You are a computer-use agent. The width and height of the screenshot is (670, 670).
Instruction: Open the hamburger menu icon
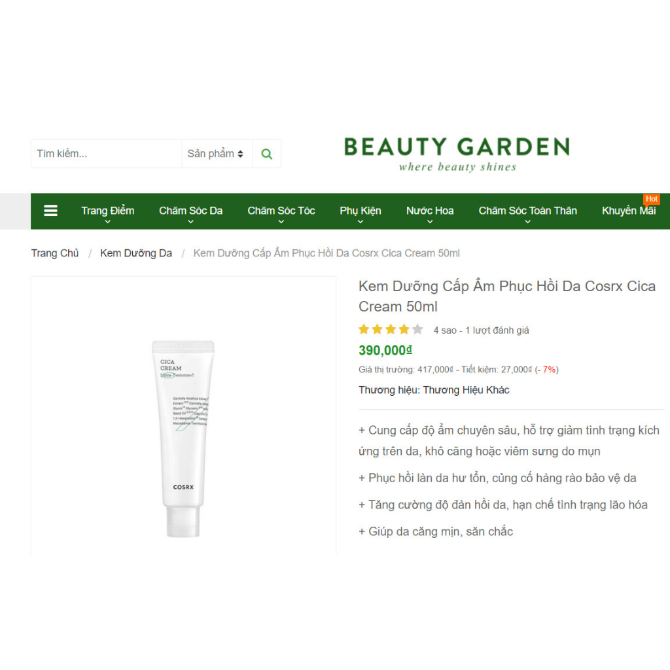50,211
